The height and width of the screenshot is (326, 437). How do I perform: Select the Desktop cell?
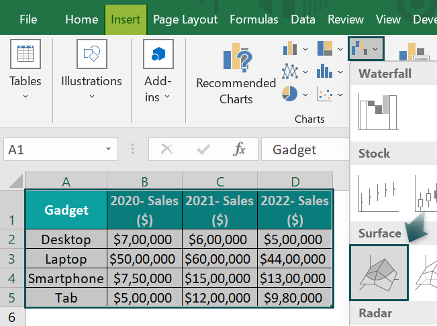point(66,239)
